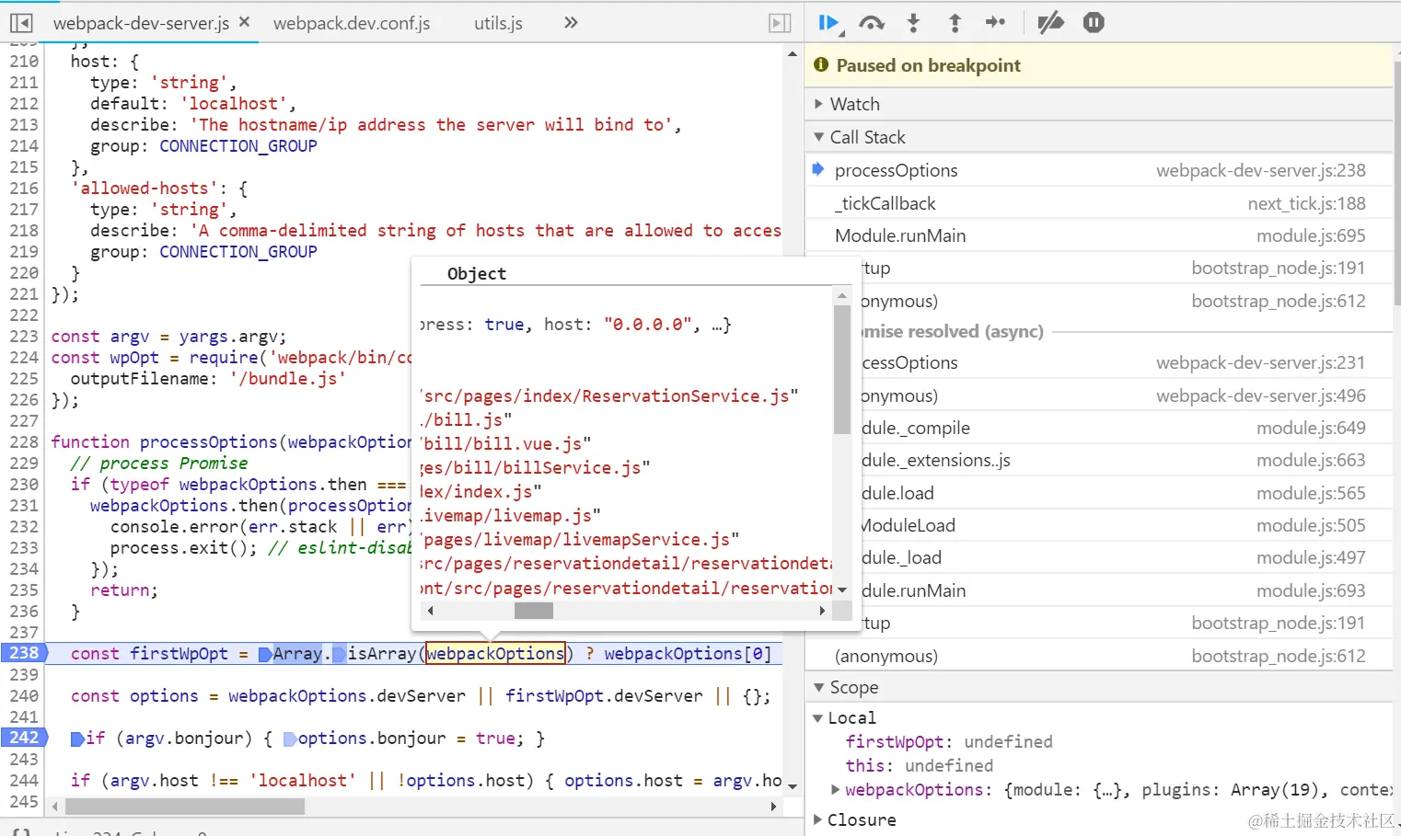This screenshot has width=1401, height=836.
Task: Toggle pause on exceptions
Action: [1094, 23]
